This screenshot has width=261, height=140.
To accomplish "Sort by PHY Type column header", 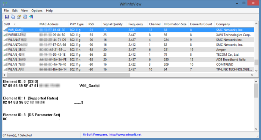I will (78, 24).
